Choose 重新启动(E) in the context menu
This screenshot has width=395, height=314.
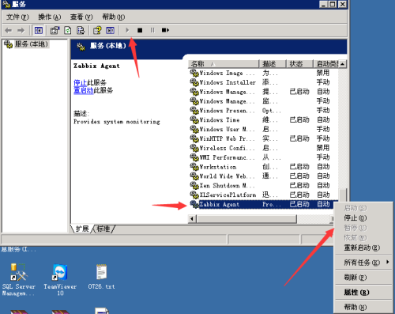(363, 248)
